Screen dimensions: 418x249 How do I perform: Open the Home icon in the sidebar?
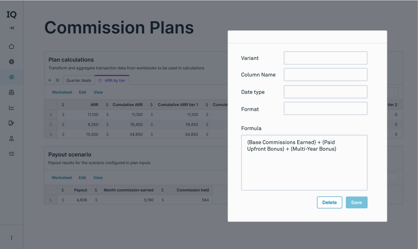[x=11, y=46]
